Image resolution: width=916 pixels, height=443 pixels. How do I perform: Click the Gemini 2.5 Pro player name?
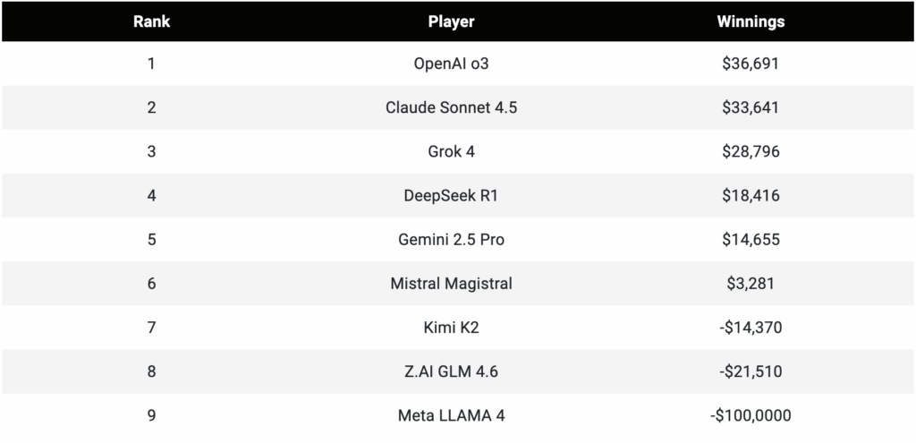point(451,240)
